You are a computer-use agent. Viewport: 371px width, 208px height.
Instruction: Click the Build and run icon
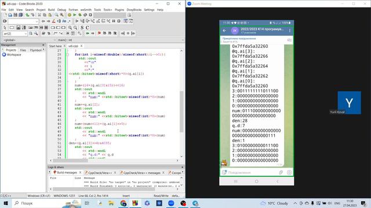tap(80, 15)
